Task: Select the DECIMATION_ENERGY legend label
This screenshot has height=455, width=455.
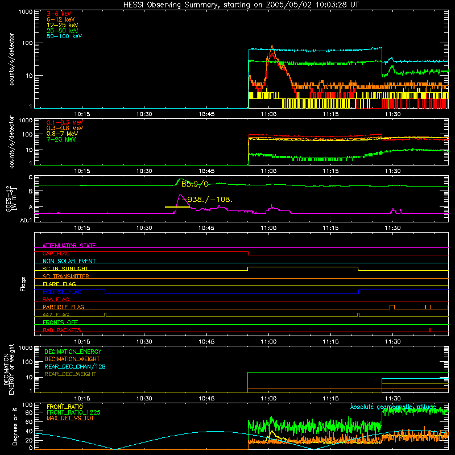Action: (x=73, y=351)
